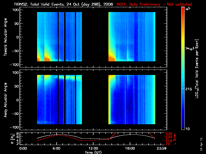Click the data gap in the Away panel
Screen dimensions: 206x154
[x=95, y=100]
